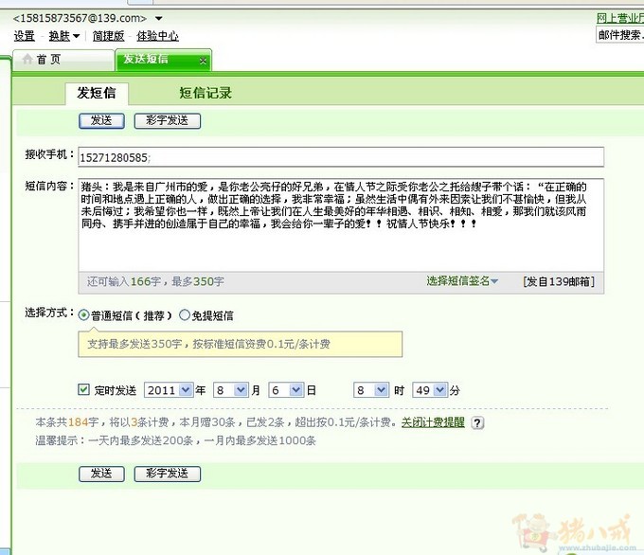Select the 发短信 sub-tab
644x555 pixels.
click(x=97, y=93)
